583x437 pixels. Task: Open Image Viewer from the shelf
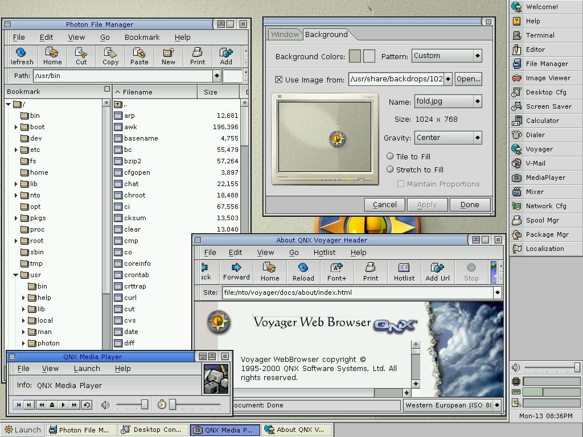point(546,78)
